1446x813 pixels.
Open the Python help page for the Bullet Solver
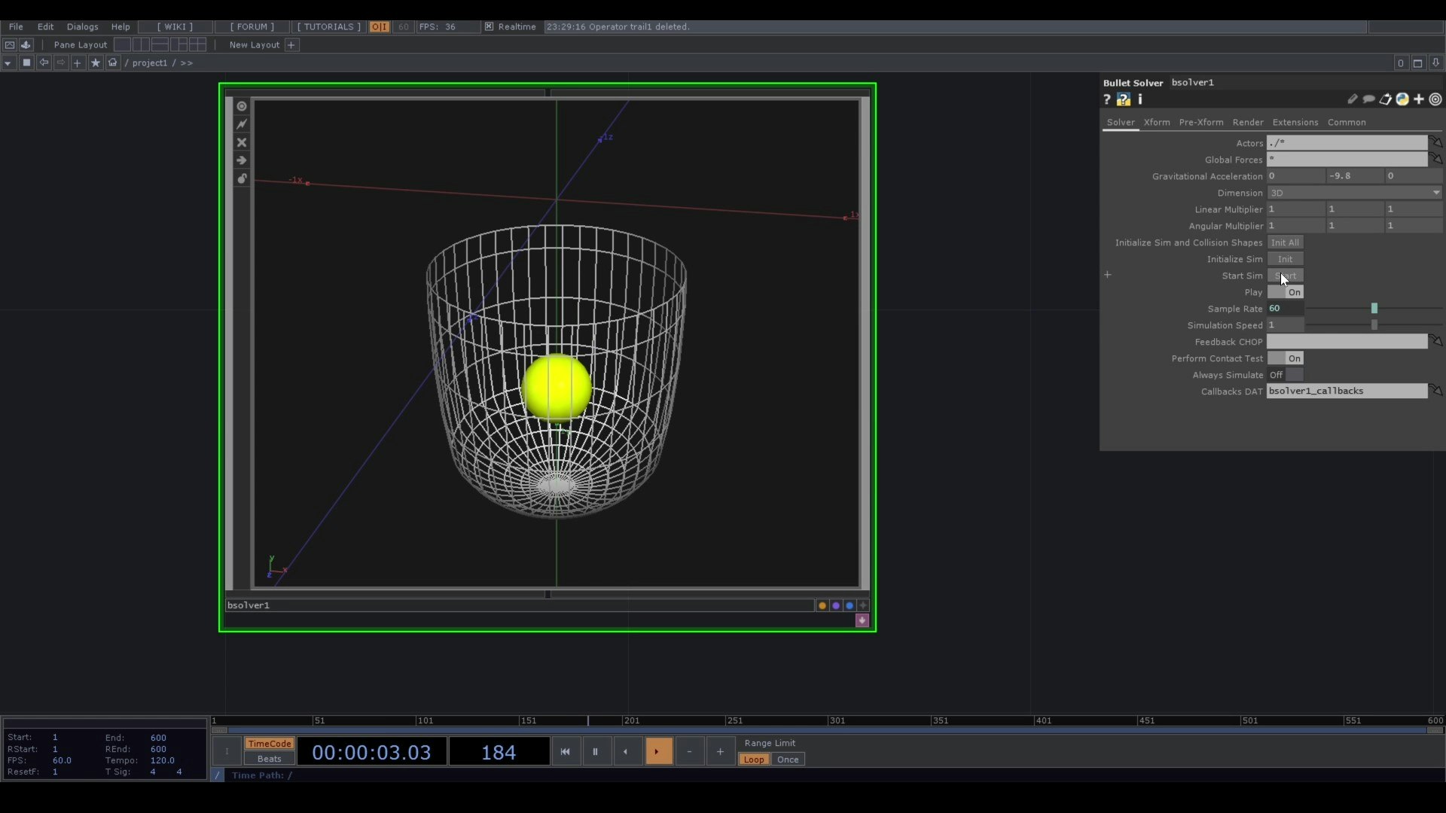click(1124, 99)
